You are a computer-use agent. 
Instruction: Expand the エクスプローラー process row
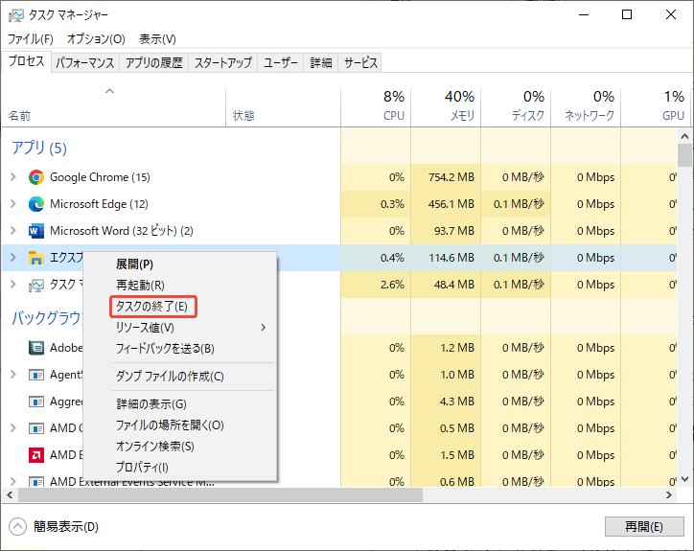coord(13,258)
